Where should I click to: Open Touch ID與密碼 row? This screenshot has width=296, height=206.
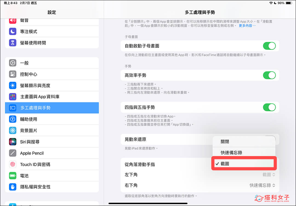pyautogui.click(x=52, y=164)
